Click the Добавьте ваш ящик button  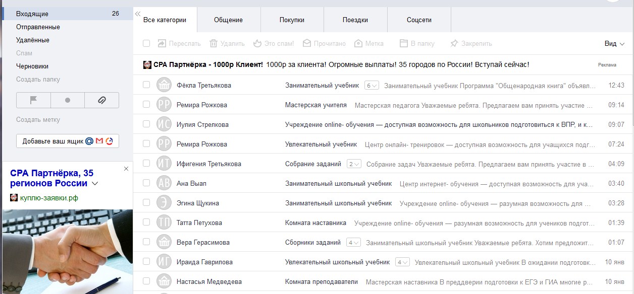pos(68,141)
